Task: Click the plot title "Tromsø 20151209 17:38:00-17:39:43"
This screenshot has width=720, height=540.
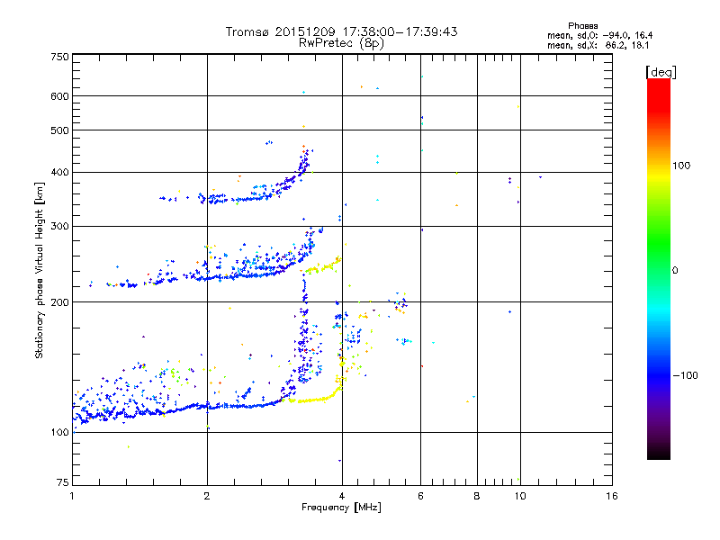Action: point(341,31)
